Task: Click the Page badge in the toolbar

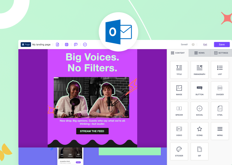Action: (x=26, y=45)
